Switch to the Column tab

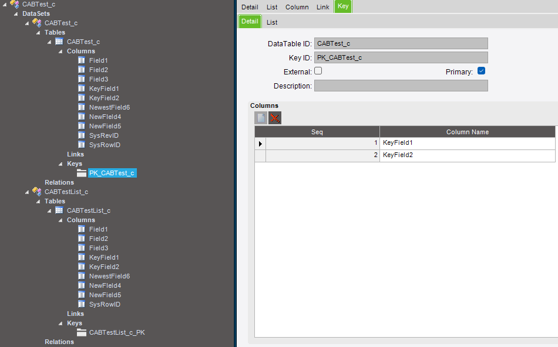(297, 7)
